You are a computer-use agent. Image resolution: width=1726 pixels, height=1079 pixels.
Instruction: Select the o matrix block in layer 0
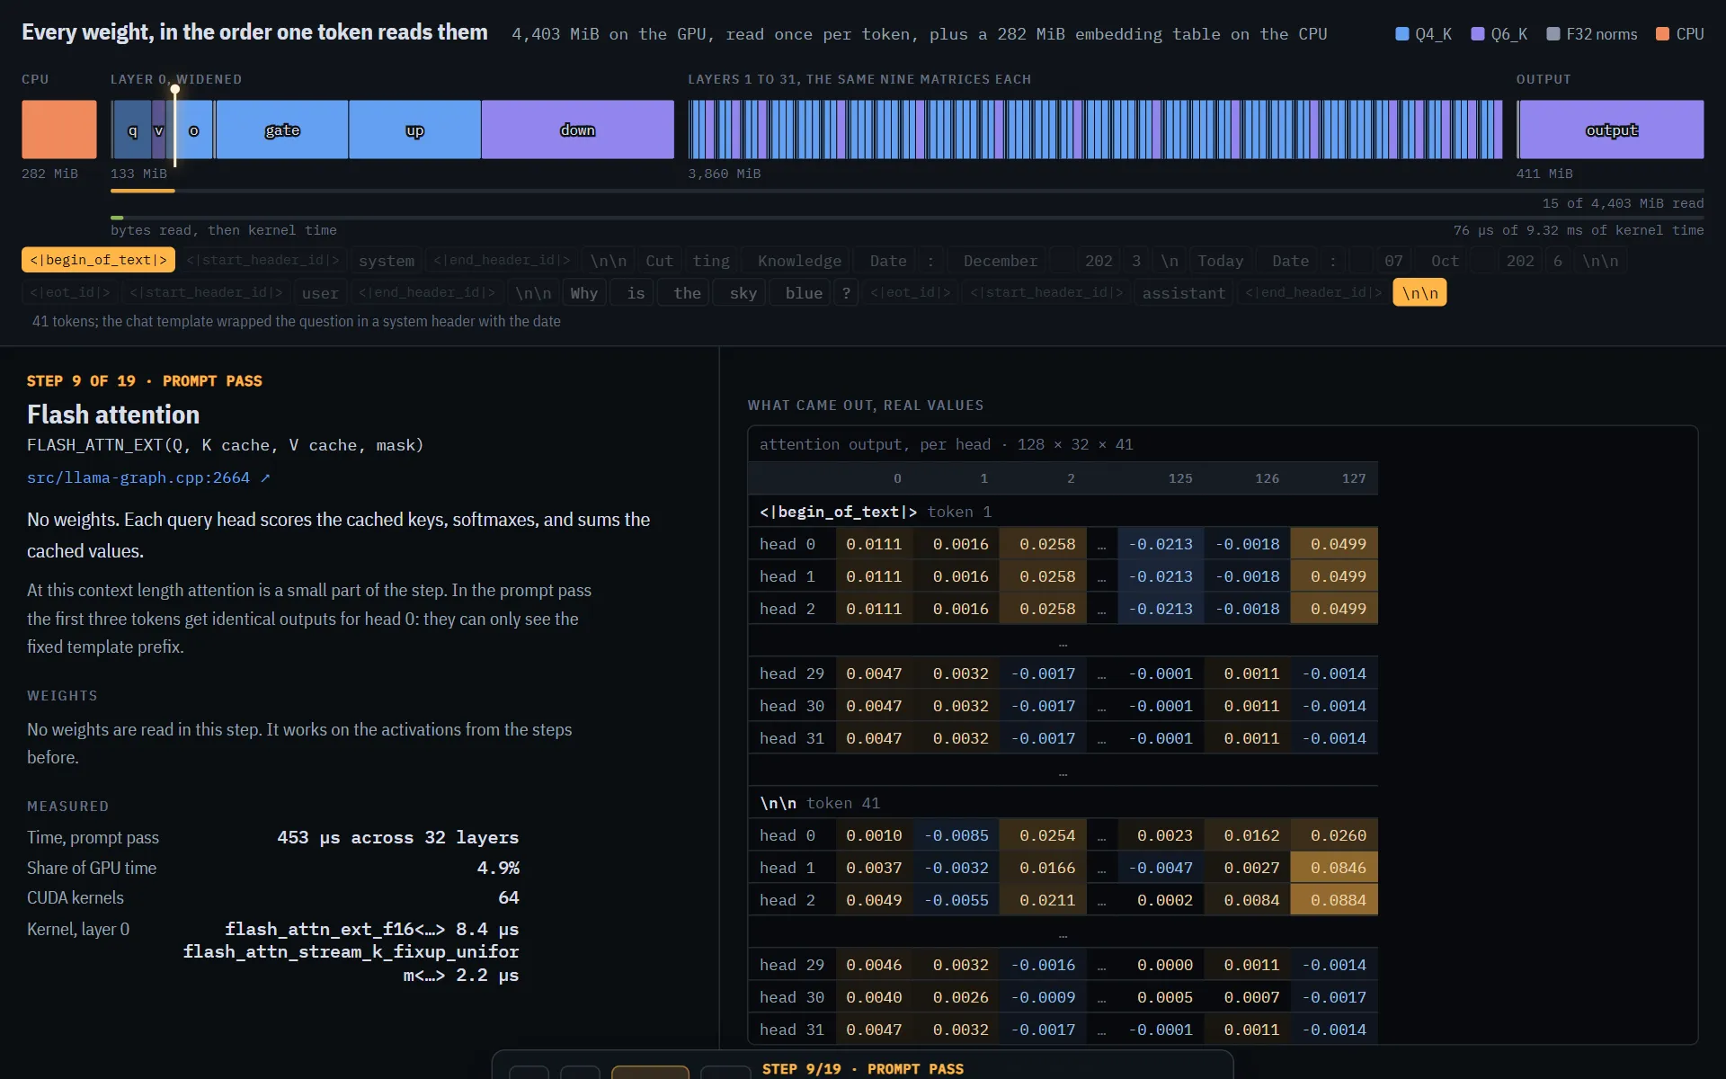pyautogui.click(x=193, y=129)
